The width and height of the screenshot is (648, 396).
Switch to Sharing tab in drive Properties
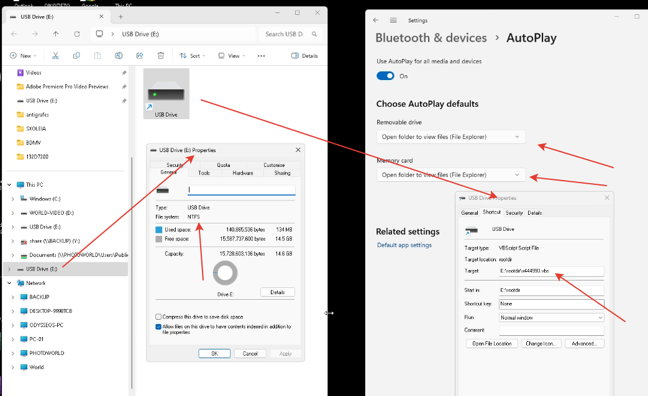pyautogui.click(x=282, y=173)
